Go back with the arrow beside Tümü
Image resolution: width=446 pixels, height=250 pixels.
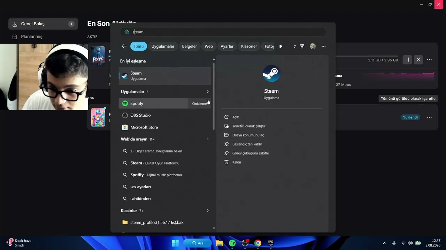pyautogui.click(x=124, y=46)
